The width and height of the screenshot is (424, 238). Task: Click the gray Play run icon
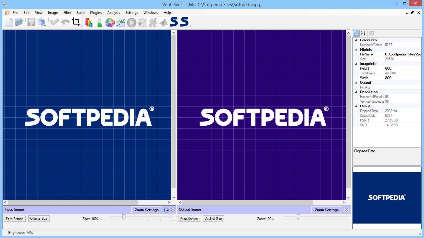pos(131,23)
